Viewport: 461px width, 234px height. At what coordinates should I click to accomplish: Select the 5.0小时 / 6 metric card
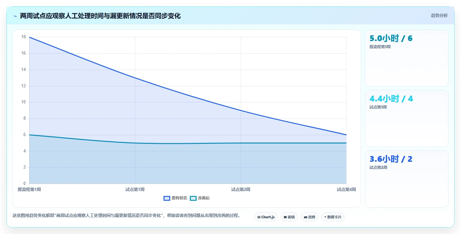(x=407, y=58)
